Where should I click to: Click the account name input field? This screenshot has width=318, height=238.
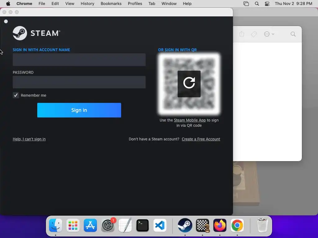(79, 60)
